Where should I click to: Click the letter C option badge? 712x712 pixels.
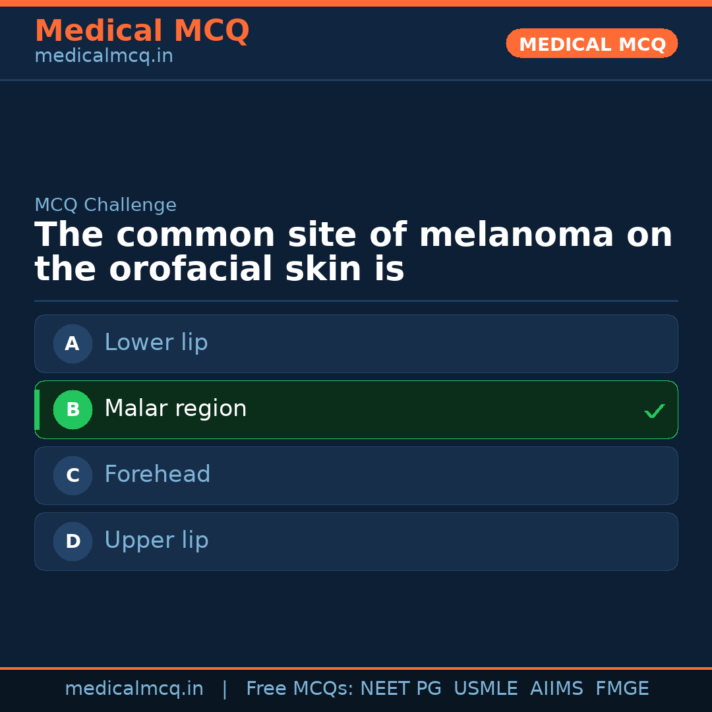[x=73, y=475]
